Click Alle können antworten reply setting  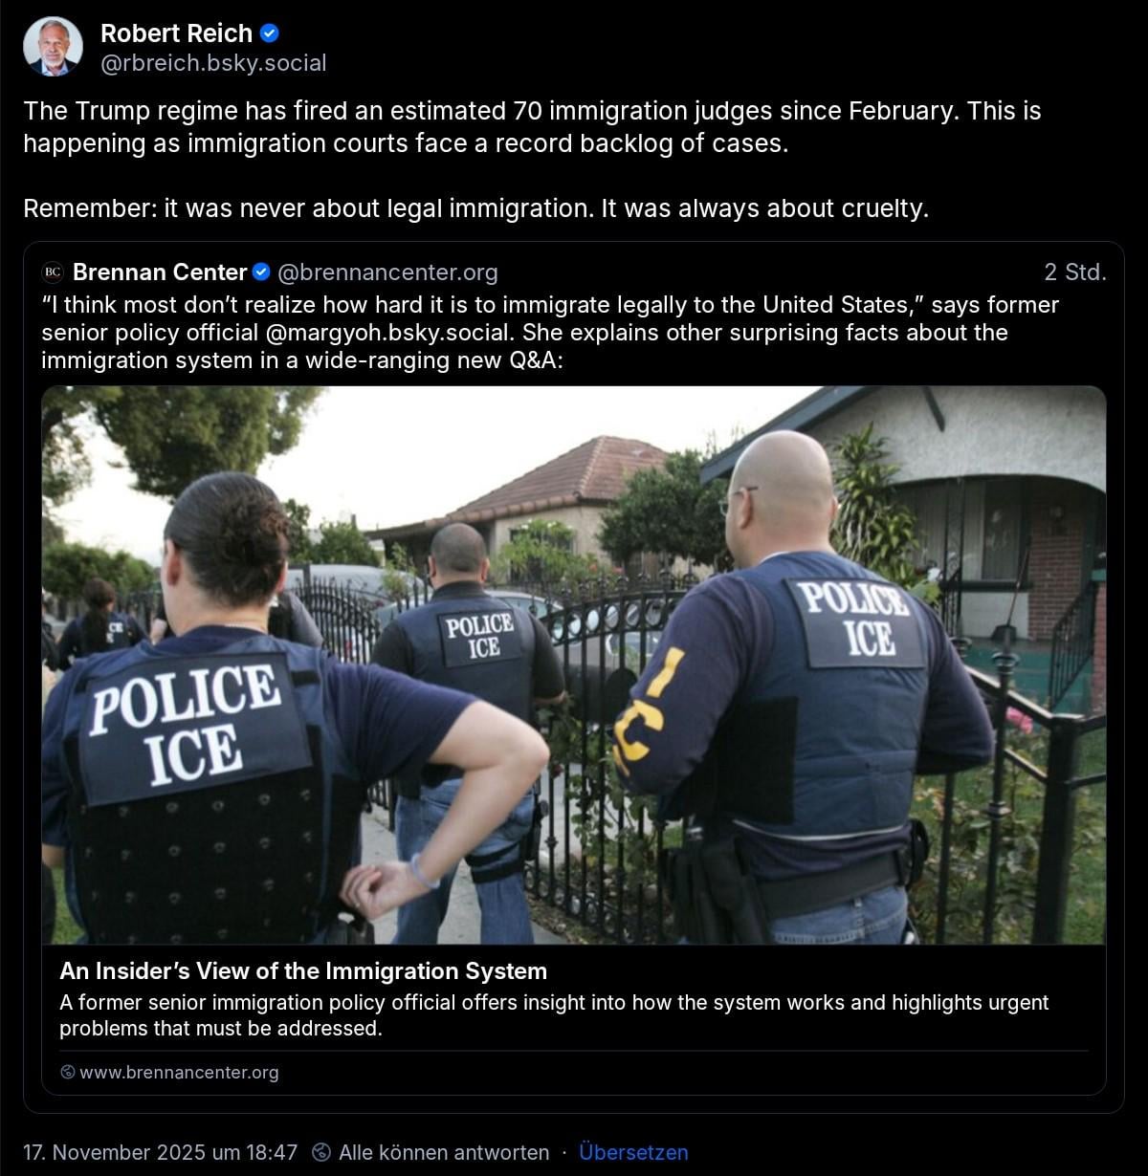[x=444, y=1152]
